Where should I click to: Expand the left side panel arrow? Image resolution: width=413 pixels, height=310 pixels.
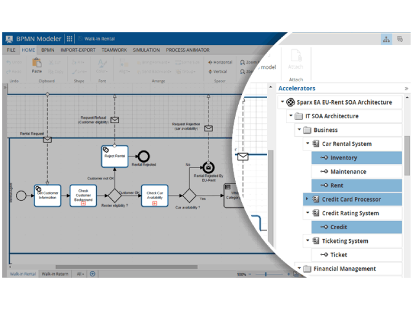tap(5, 87)
